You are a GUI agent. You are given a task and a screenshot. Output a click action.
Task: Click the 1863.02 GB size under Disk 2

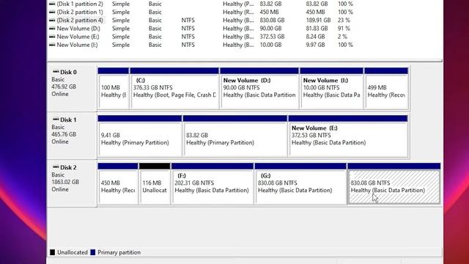pyautogui.click(x=65, y=182)
